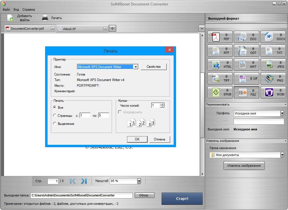
Task: Go to the last page arrow
Action: [x=84, y=181]
